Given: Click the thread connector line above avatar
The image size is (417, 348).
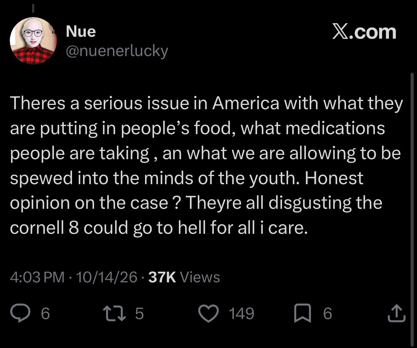Looking at the screenshot, I should 33,8.
